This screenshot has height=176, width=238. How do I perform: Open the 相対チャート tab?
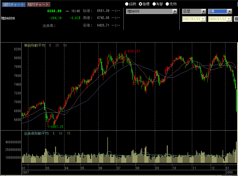(x=38, y=4)
